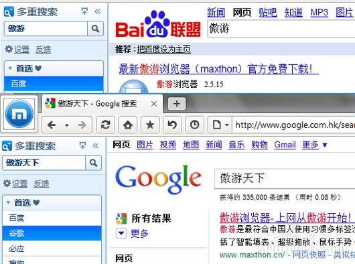355x264 pixels.
Task: Collapse the 首选 group in lower sidebar
Action: pyautogui.click(x=8, y=202)
